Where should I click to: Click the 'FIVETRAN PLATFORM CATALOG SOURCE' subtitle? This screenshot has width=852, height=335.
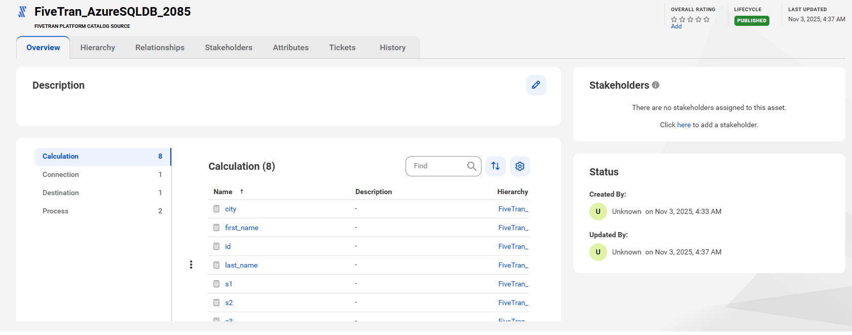[x=82, y=26]
